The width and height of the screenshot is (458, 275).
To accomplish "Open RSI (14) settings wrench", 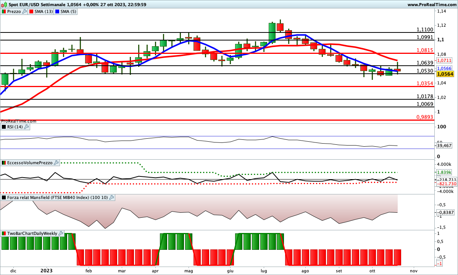I will [x=27, y=126].
